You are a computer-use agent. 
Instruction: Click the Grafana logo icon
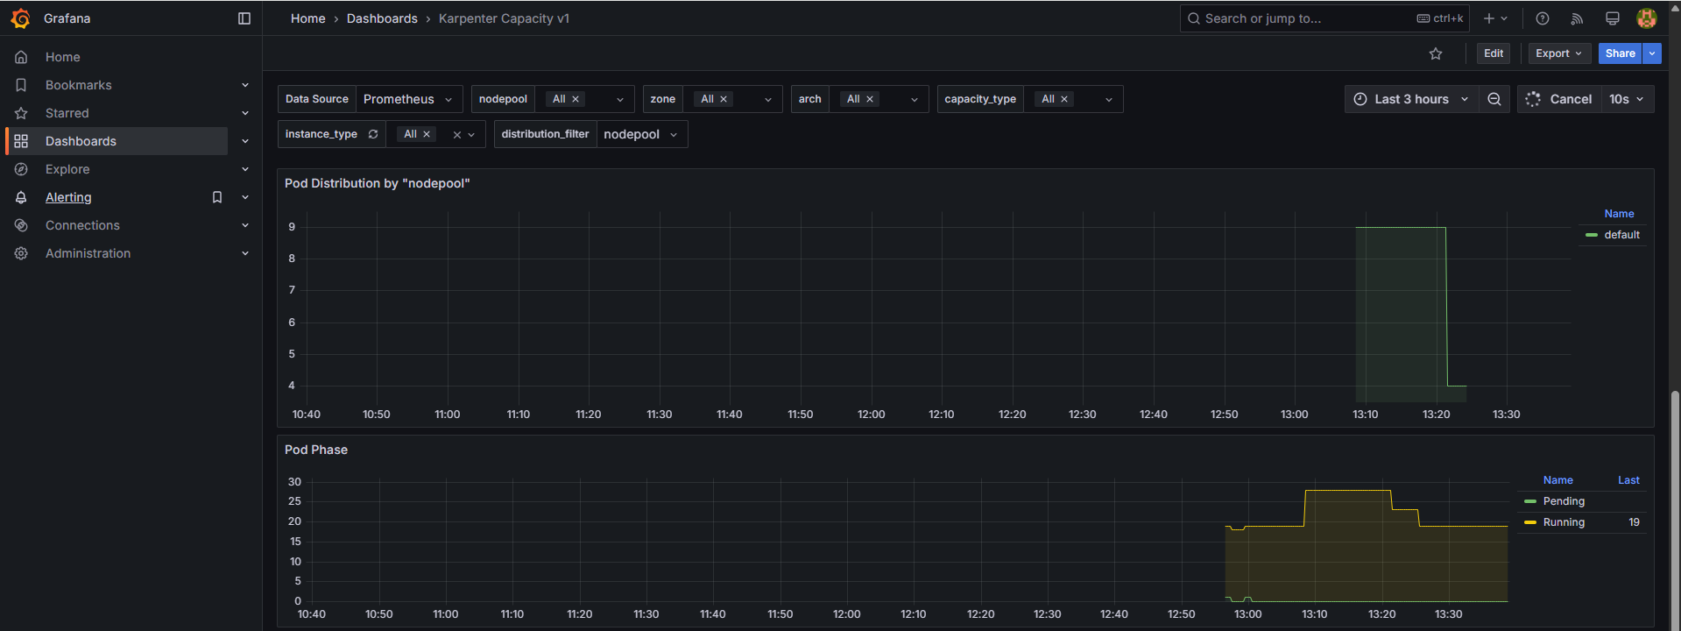[x=20, y=18]
